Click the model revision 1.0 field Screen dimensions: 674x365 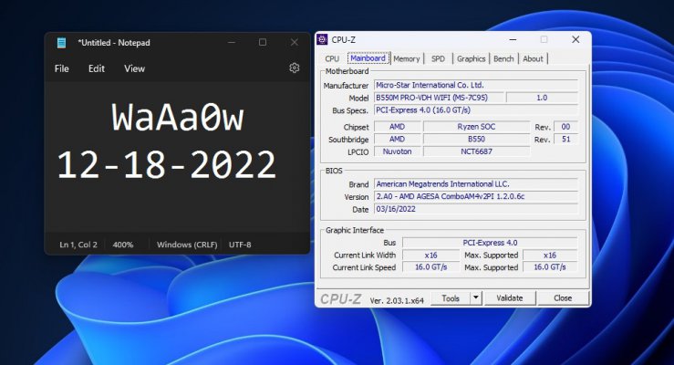pyautogui.click(x=542, y=98)
